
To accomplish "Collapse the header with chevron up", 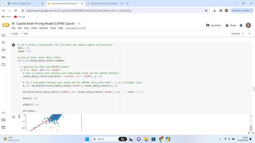I will [250, 34].
